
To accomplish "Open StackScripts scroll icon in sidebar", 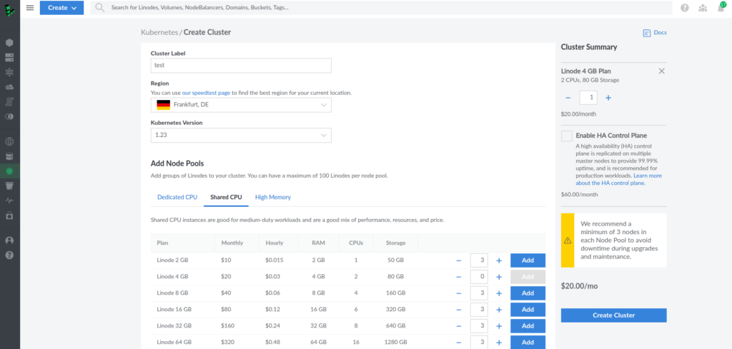I will [x=9, y=102].
